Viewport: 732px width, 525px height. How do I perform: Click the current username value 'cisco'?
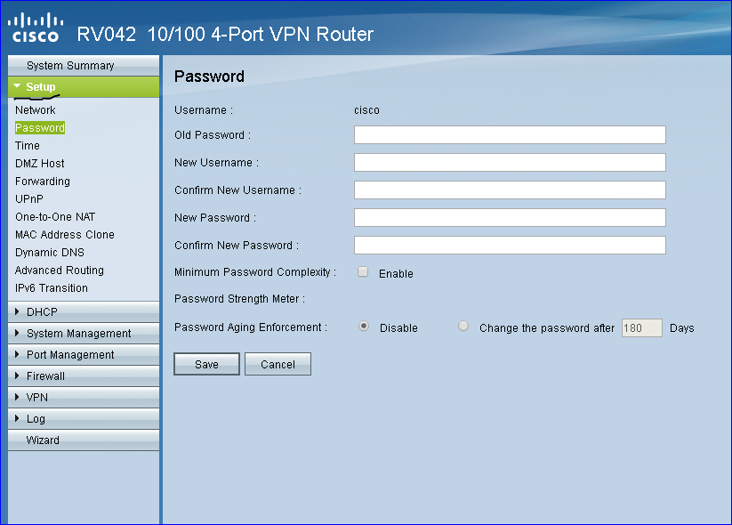coord(366,110)
